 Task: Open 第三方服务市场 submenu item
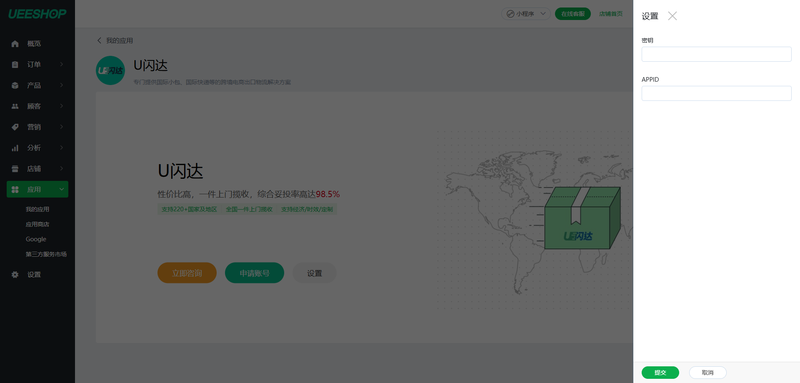[46, 254]
